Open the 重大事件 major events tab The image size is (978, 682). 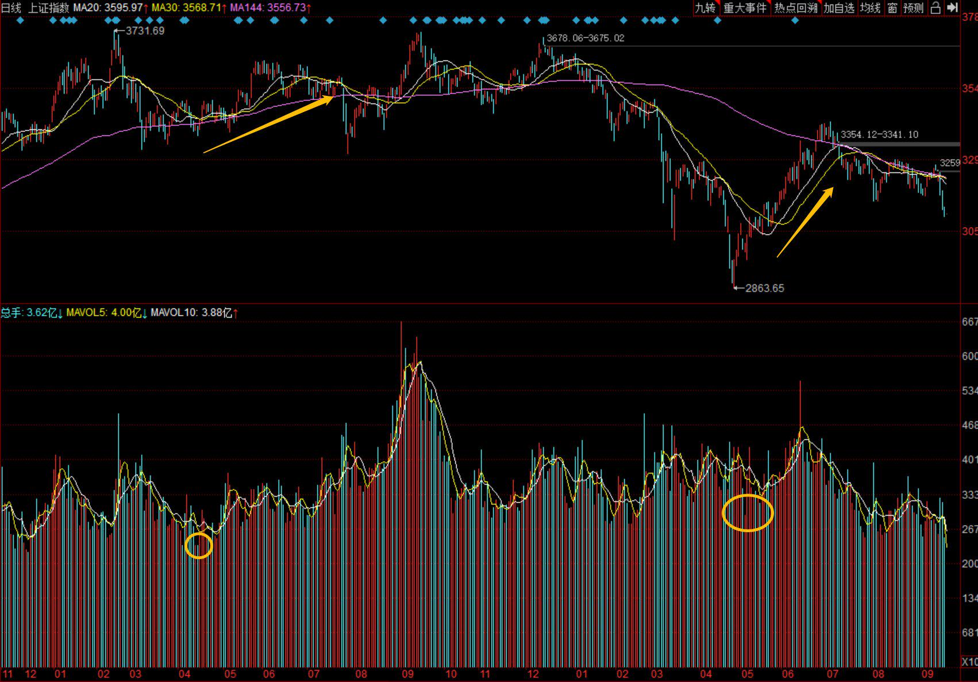pos(745,7)
